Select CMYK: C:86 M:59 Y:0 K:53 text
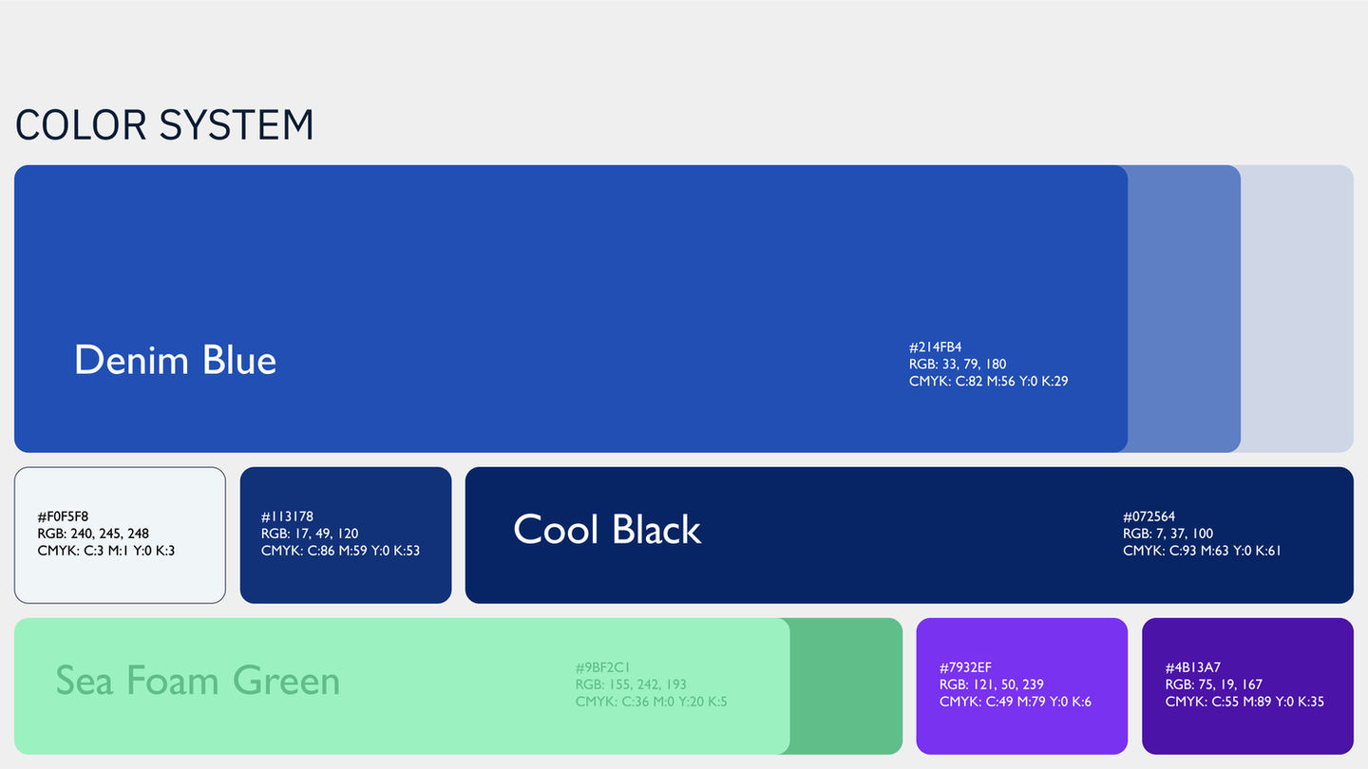The image size is (1368, 769). click(x=340, y=551)
